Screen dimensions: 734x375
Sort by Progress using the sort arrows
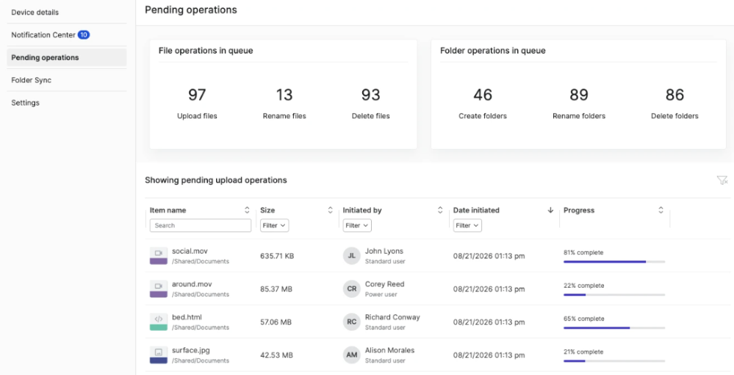661,211
